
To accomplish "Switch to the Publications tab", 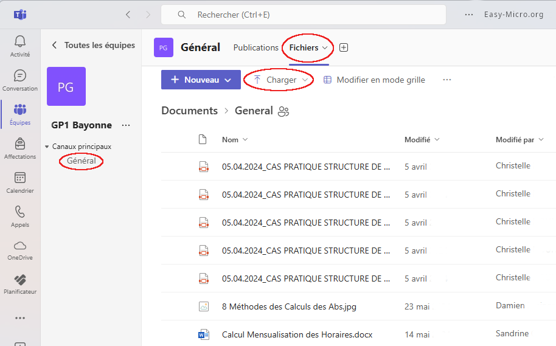I will point(255,47).
